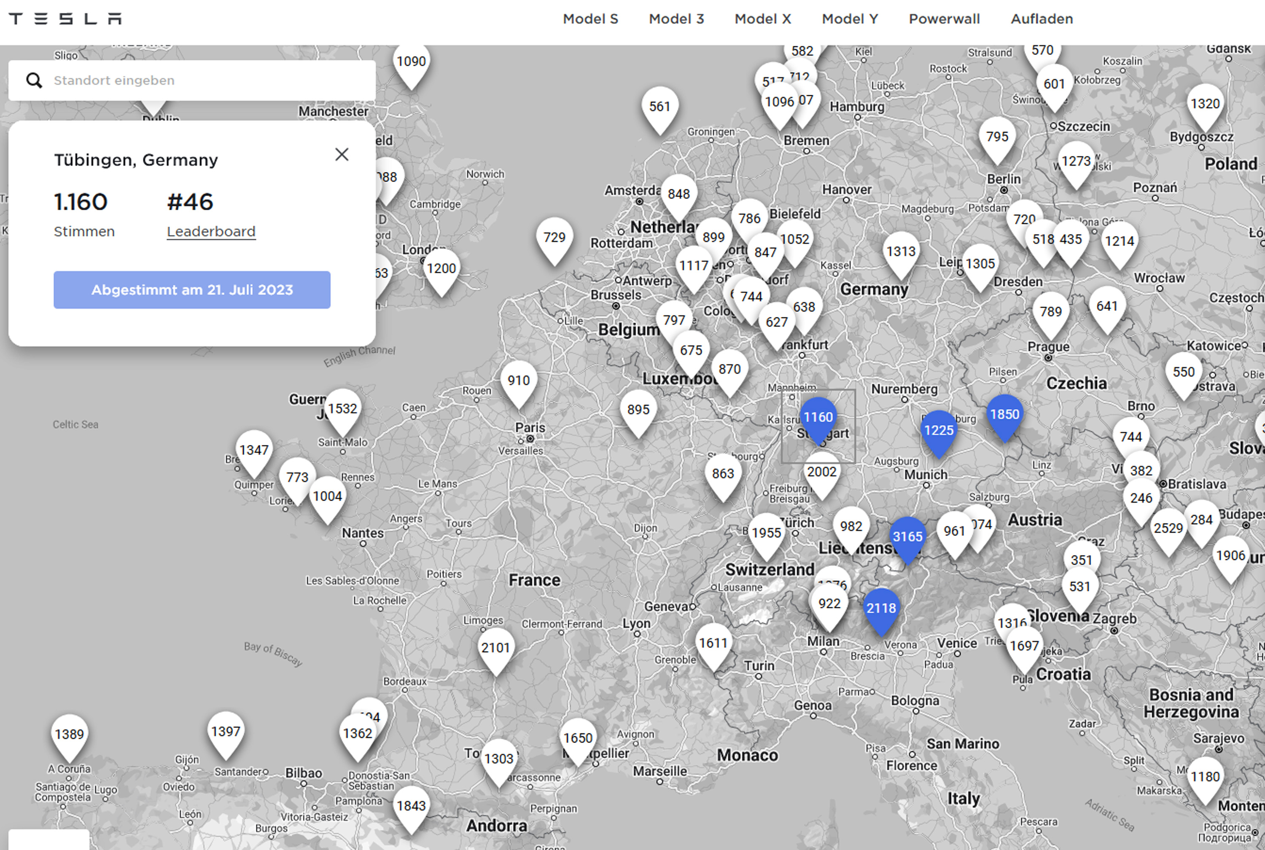The width and height of the screenshot is (1265, 850).
Task: Open the Model Y menu item
Action: point(850,19)
